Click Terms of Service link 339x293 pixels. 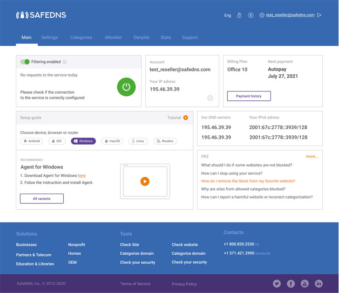(x=136, y=284)
